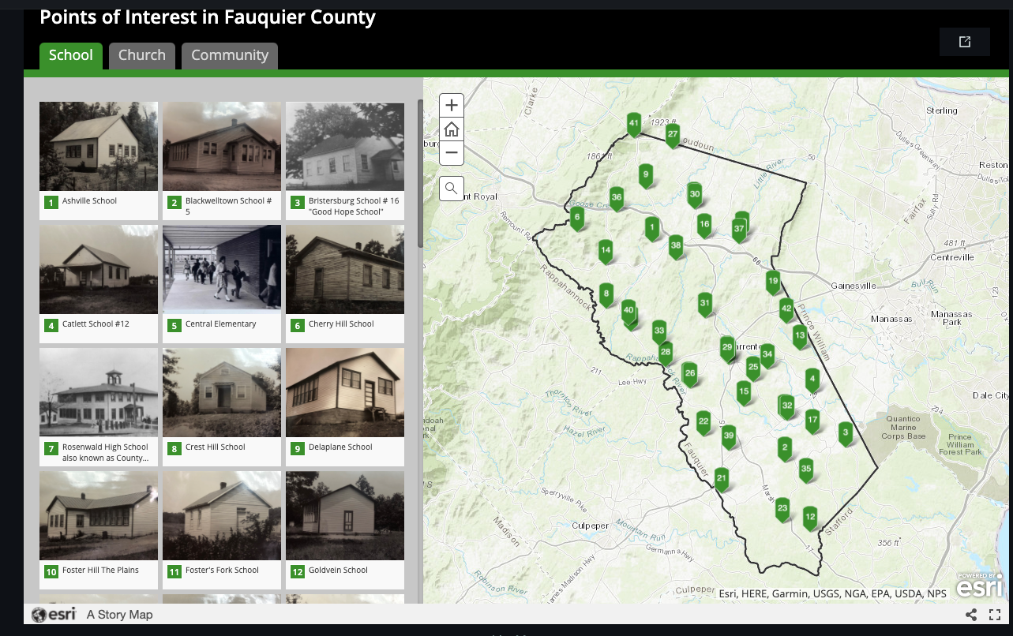Image resolution: width=1013 pixels, height=636 pixels.
Task: Enter fullscreen using the footer expand icon
Action: (x=993, y=615)
